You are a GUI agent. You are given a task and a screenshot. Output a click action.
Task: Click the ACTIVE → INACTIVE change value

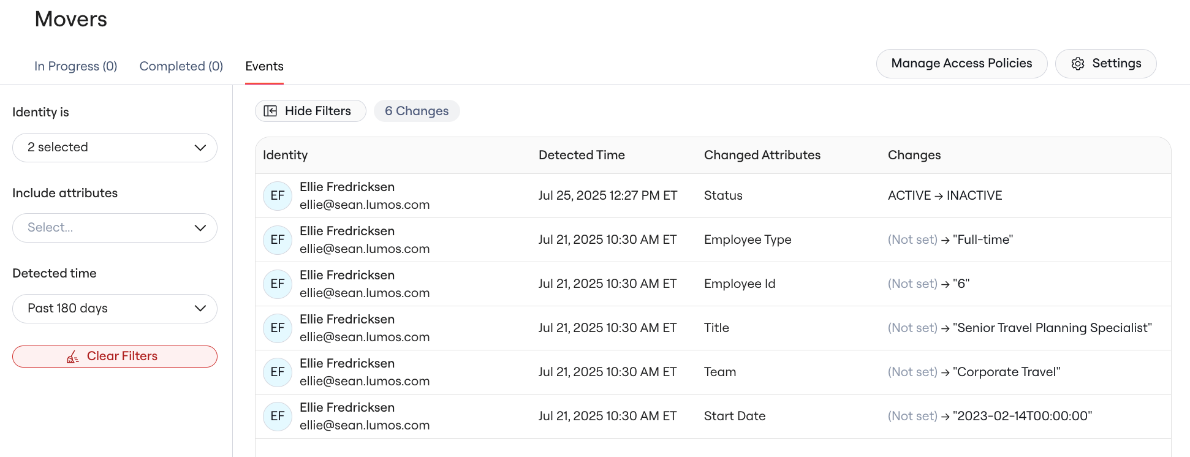click(945, 195)
